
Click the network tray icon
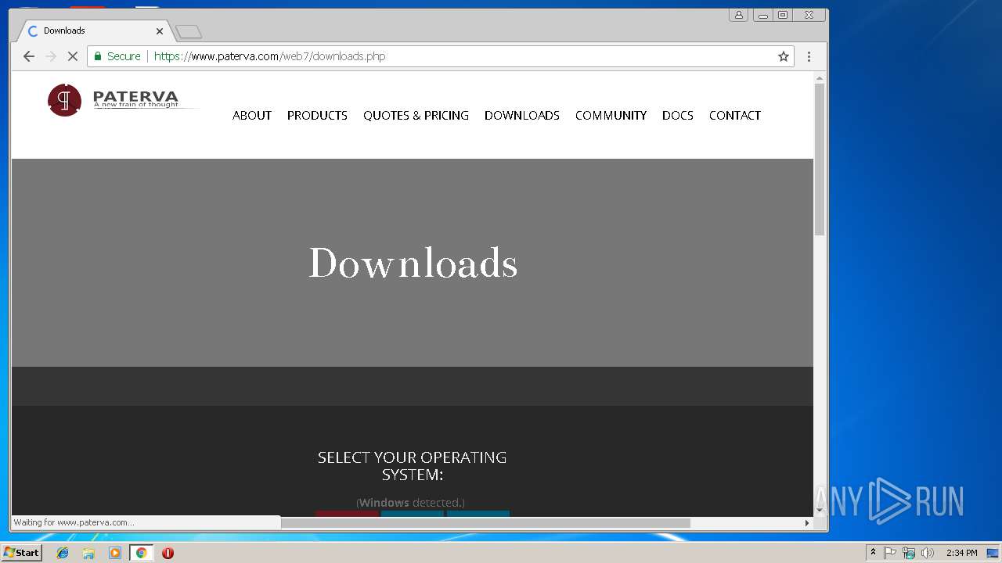coord(909,553)
